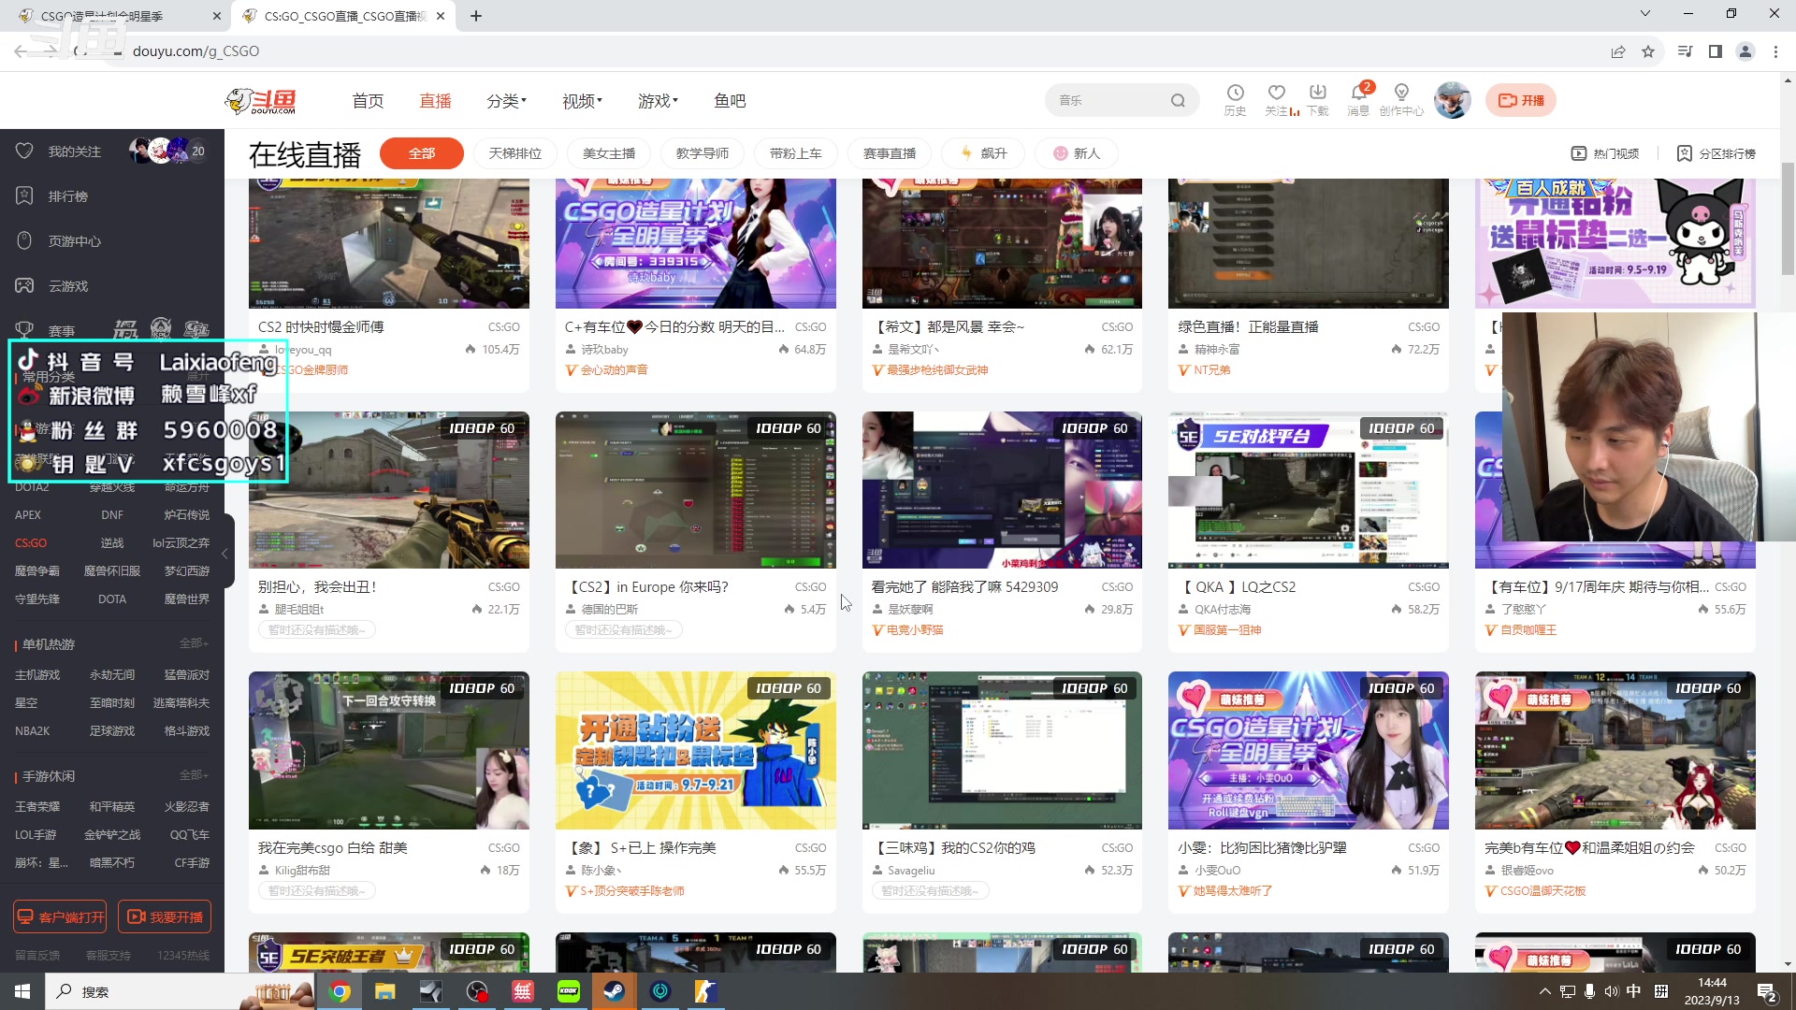The width and height of the screenshot is (1796, 1010).
Task: Click the search magnifier icon
Action: point(1178,100)
